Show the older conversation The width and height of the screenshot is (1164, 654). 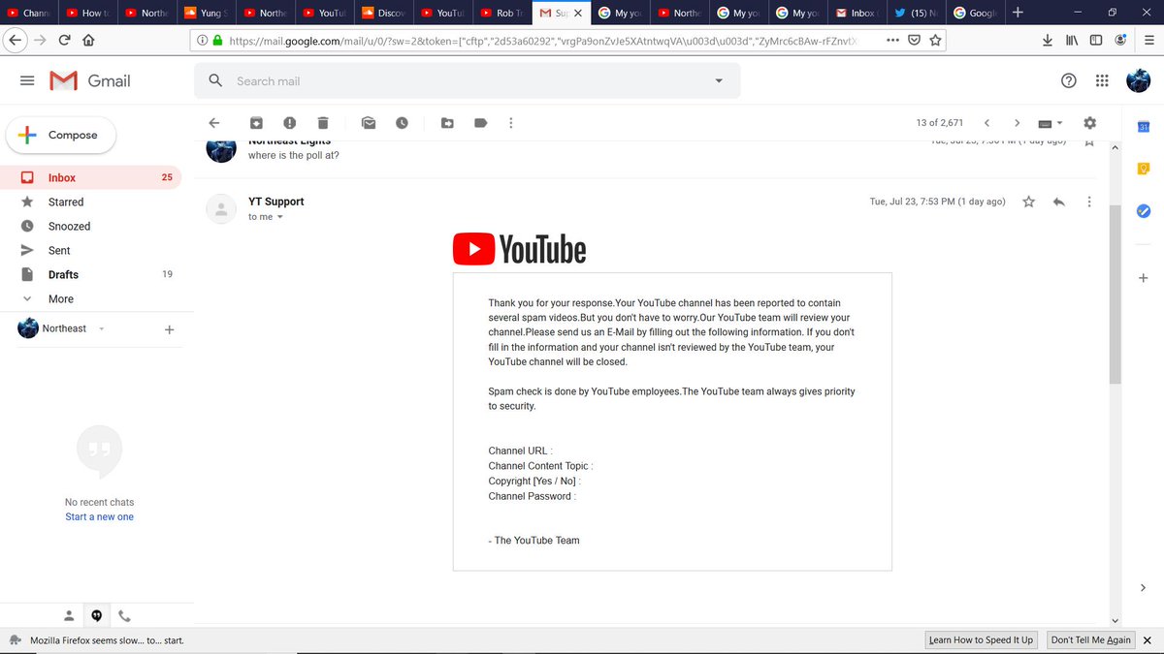pos(1017,123)
